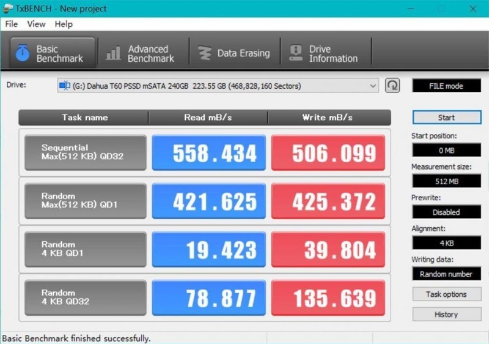This screenshot has height=344, width=489.
Task: Switch to the Basic Benchmark tab
Action: click(53, 53)
